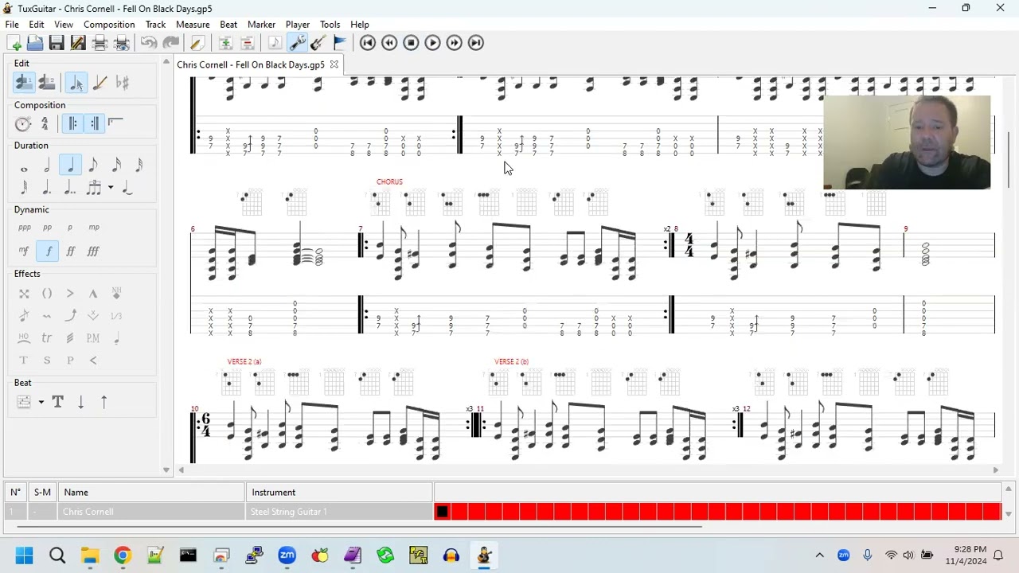Open a file using the folder icon
This screenshot has height=573, width=1019.
pyautogui.click(x=35, y=43)
